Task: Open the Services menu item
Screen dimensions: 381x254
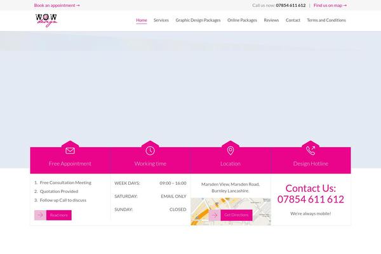Action: click(161, 20)
